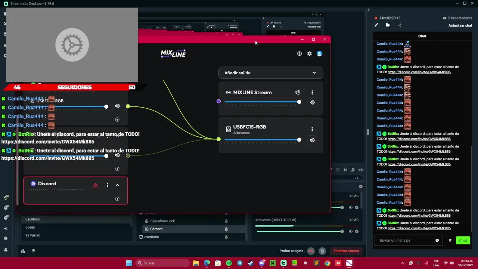
Task: Select purple connection node of MIXLINE Stream
Action: [218, 101]
